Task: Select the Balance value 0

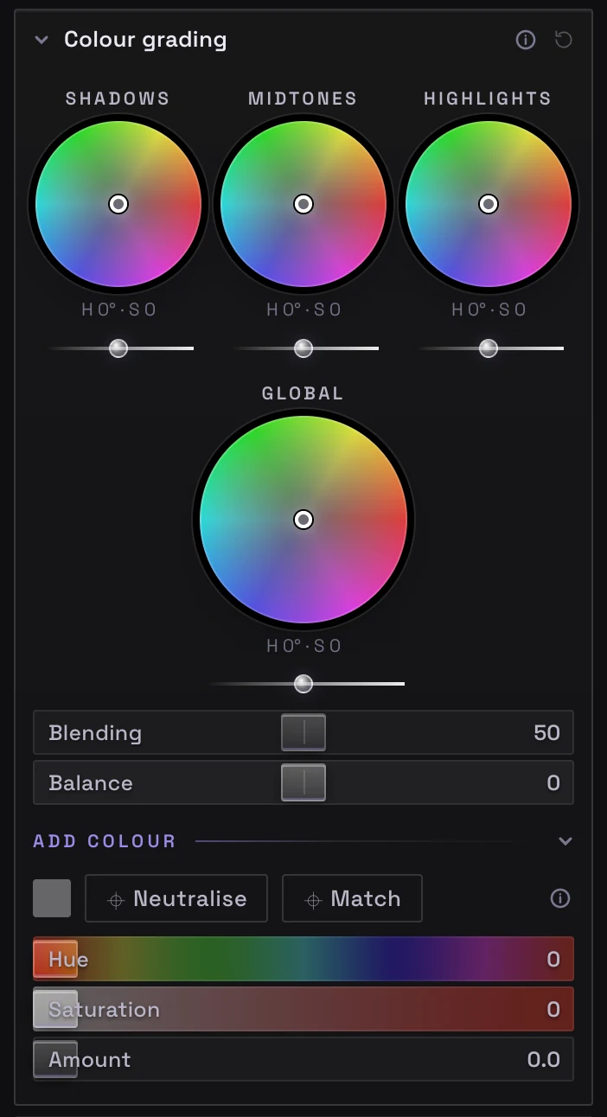Action: (553, 783)
